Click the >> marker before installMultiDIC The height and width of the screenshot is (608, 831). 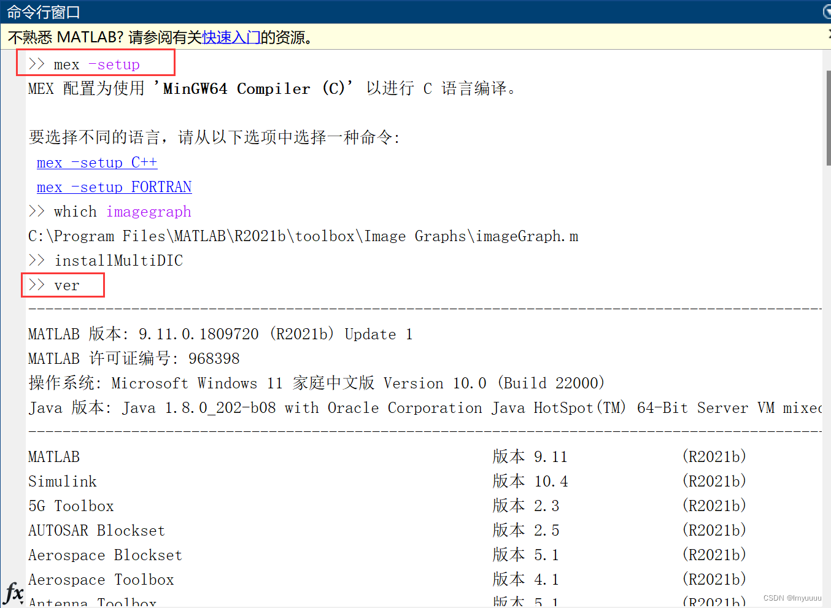(x=37, y=260)
